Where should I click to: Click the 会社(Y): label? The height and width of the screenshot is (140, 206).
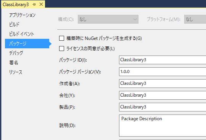coord(67,95)
